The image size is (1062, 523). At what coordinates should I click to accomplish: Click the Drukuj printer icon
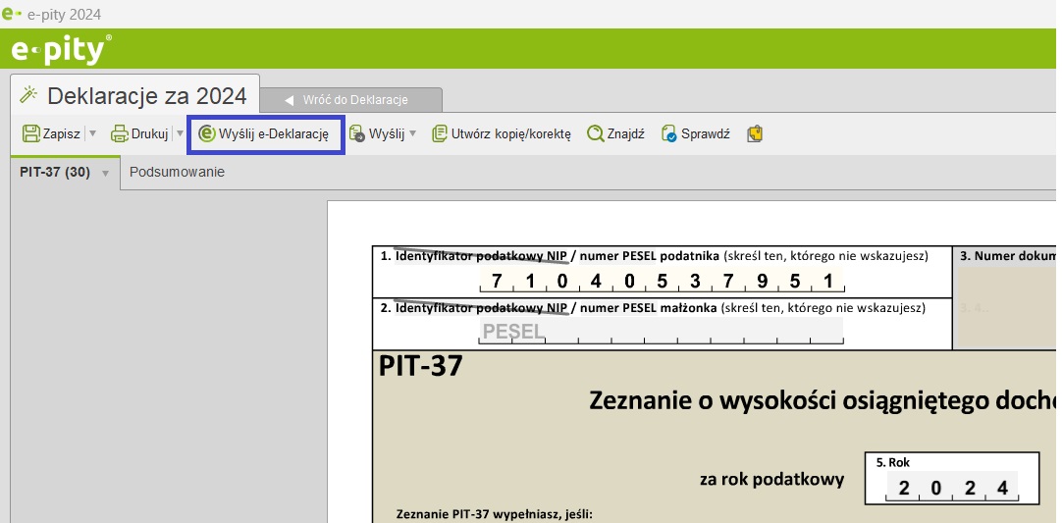(x=120, y=134)
